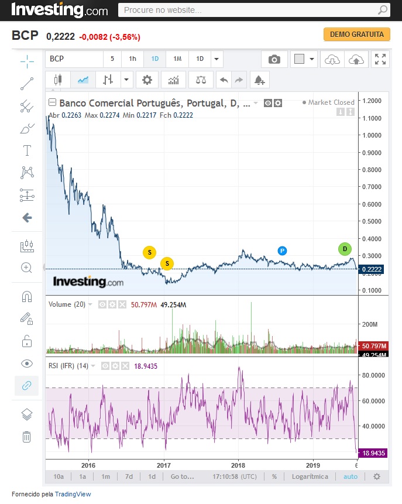402x504 pixels.
Task: Toggle hide all drawings eye icon
Action: point(27,364)
